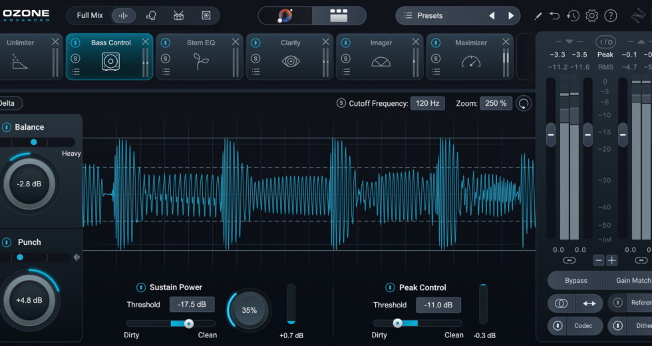
Task: Toggle Maximizer module power
Action: click(436, 43)
